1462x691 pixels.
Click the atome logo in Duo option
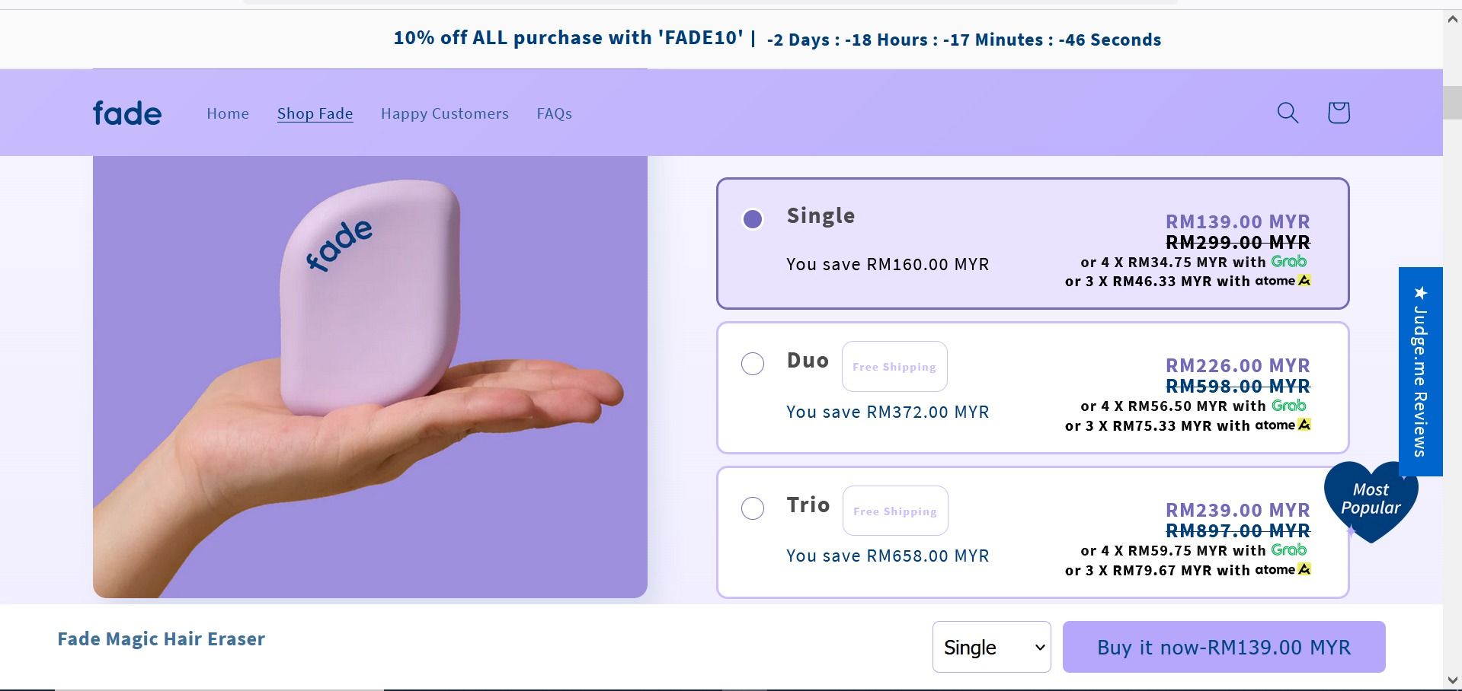[x=1283, y=425]
